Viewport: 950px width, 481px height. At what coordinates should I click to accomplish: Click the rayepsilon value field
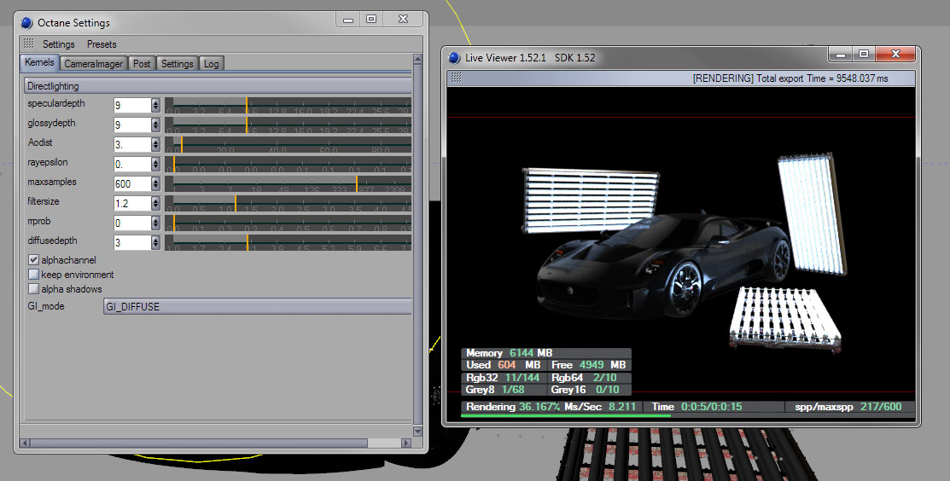[x=132, y=164]
